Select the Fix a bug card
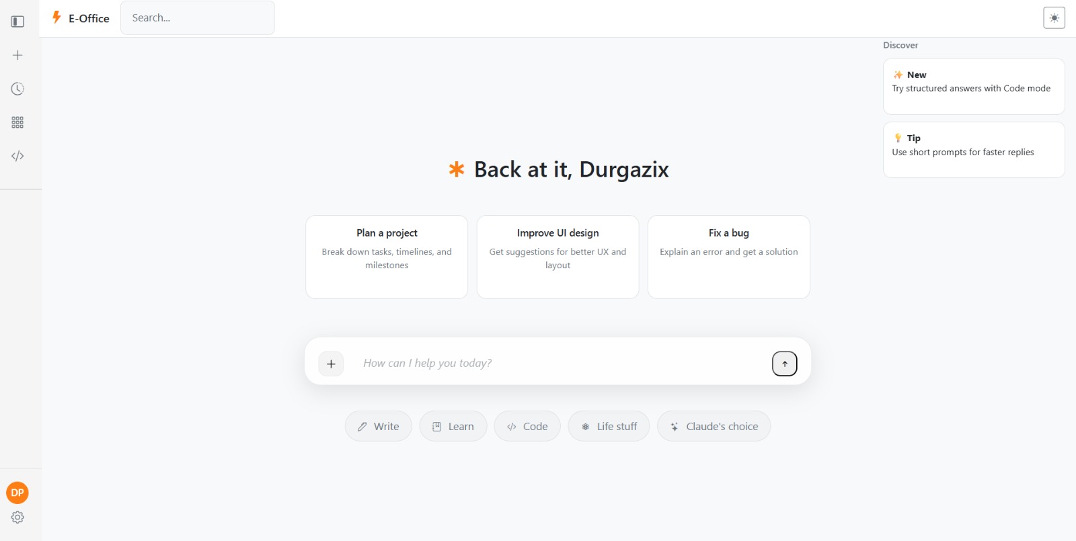The image size is (1076, 541). (x=729, y=257)
